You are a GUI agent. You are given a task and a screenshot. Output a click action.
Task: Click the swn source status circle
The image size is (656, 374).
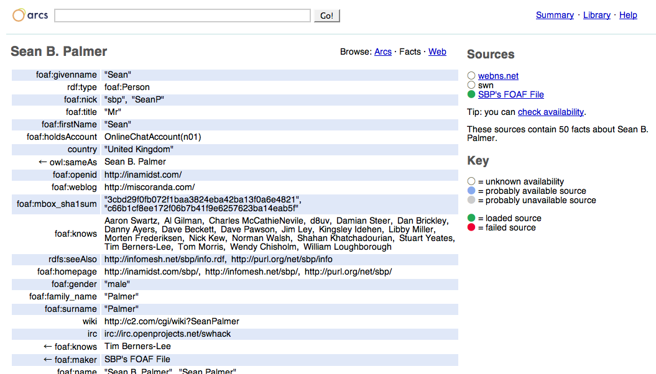click(471, 85)
